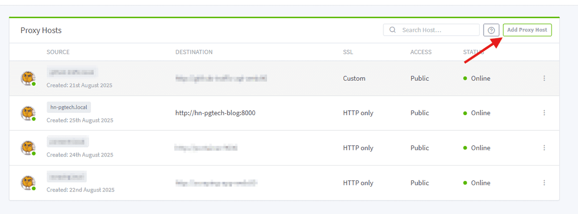This screenshot has height=214, width=578.
Task: Click Online status of hn-pgtech.local row
Action: click(x=480, y=113)
